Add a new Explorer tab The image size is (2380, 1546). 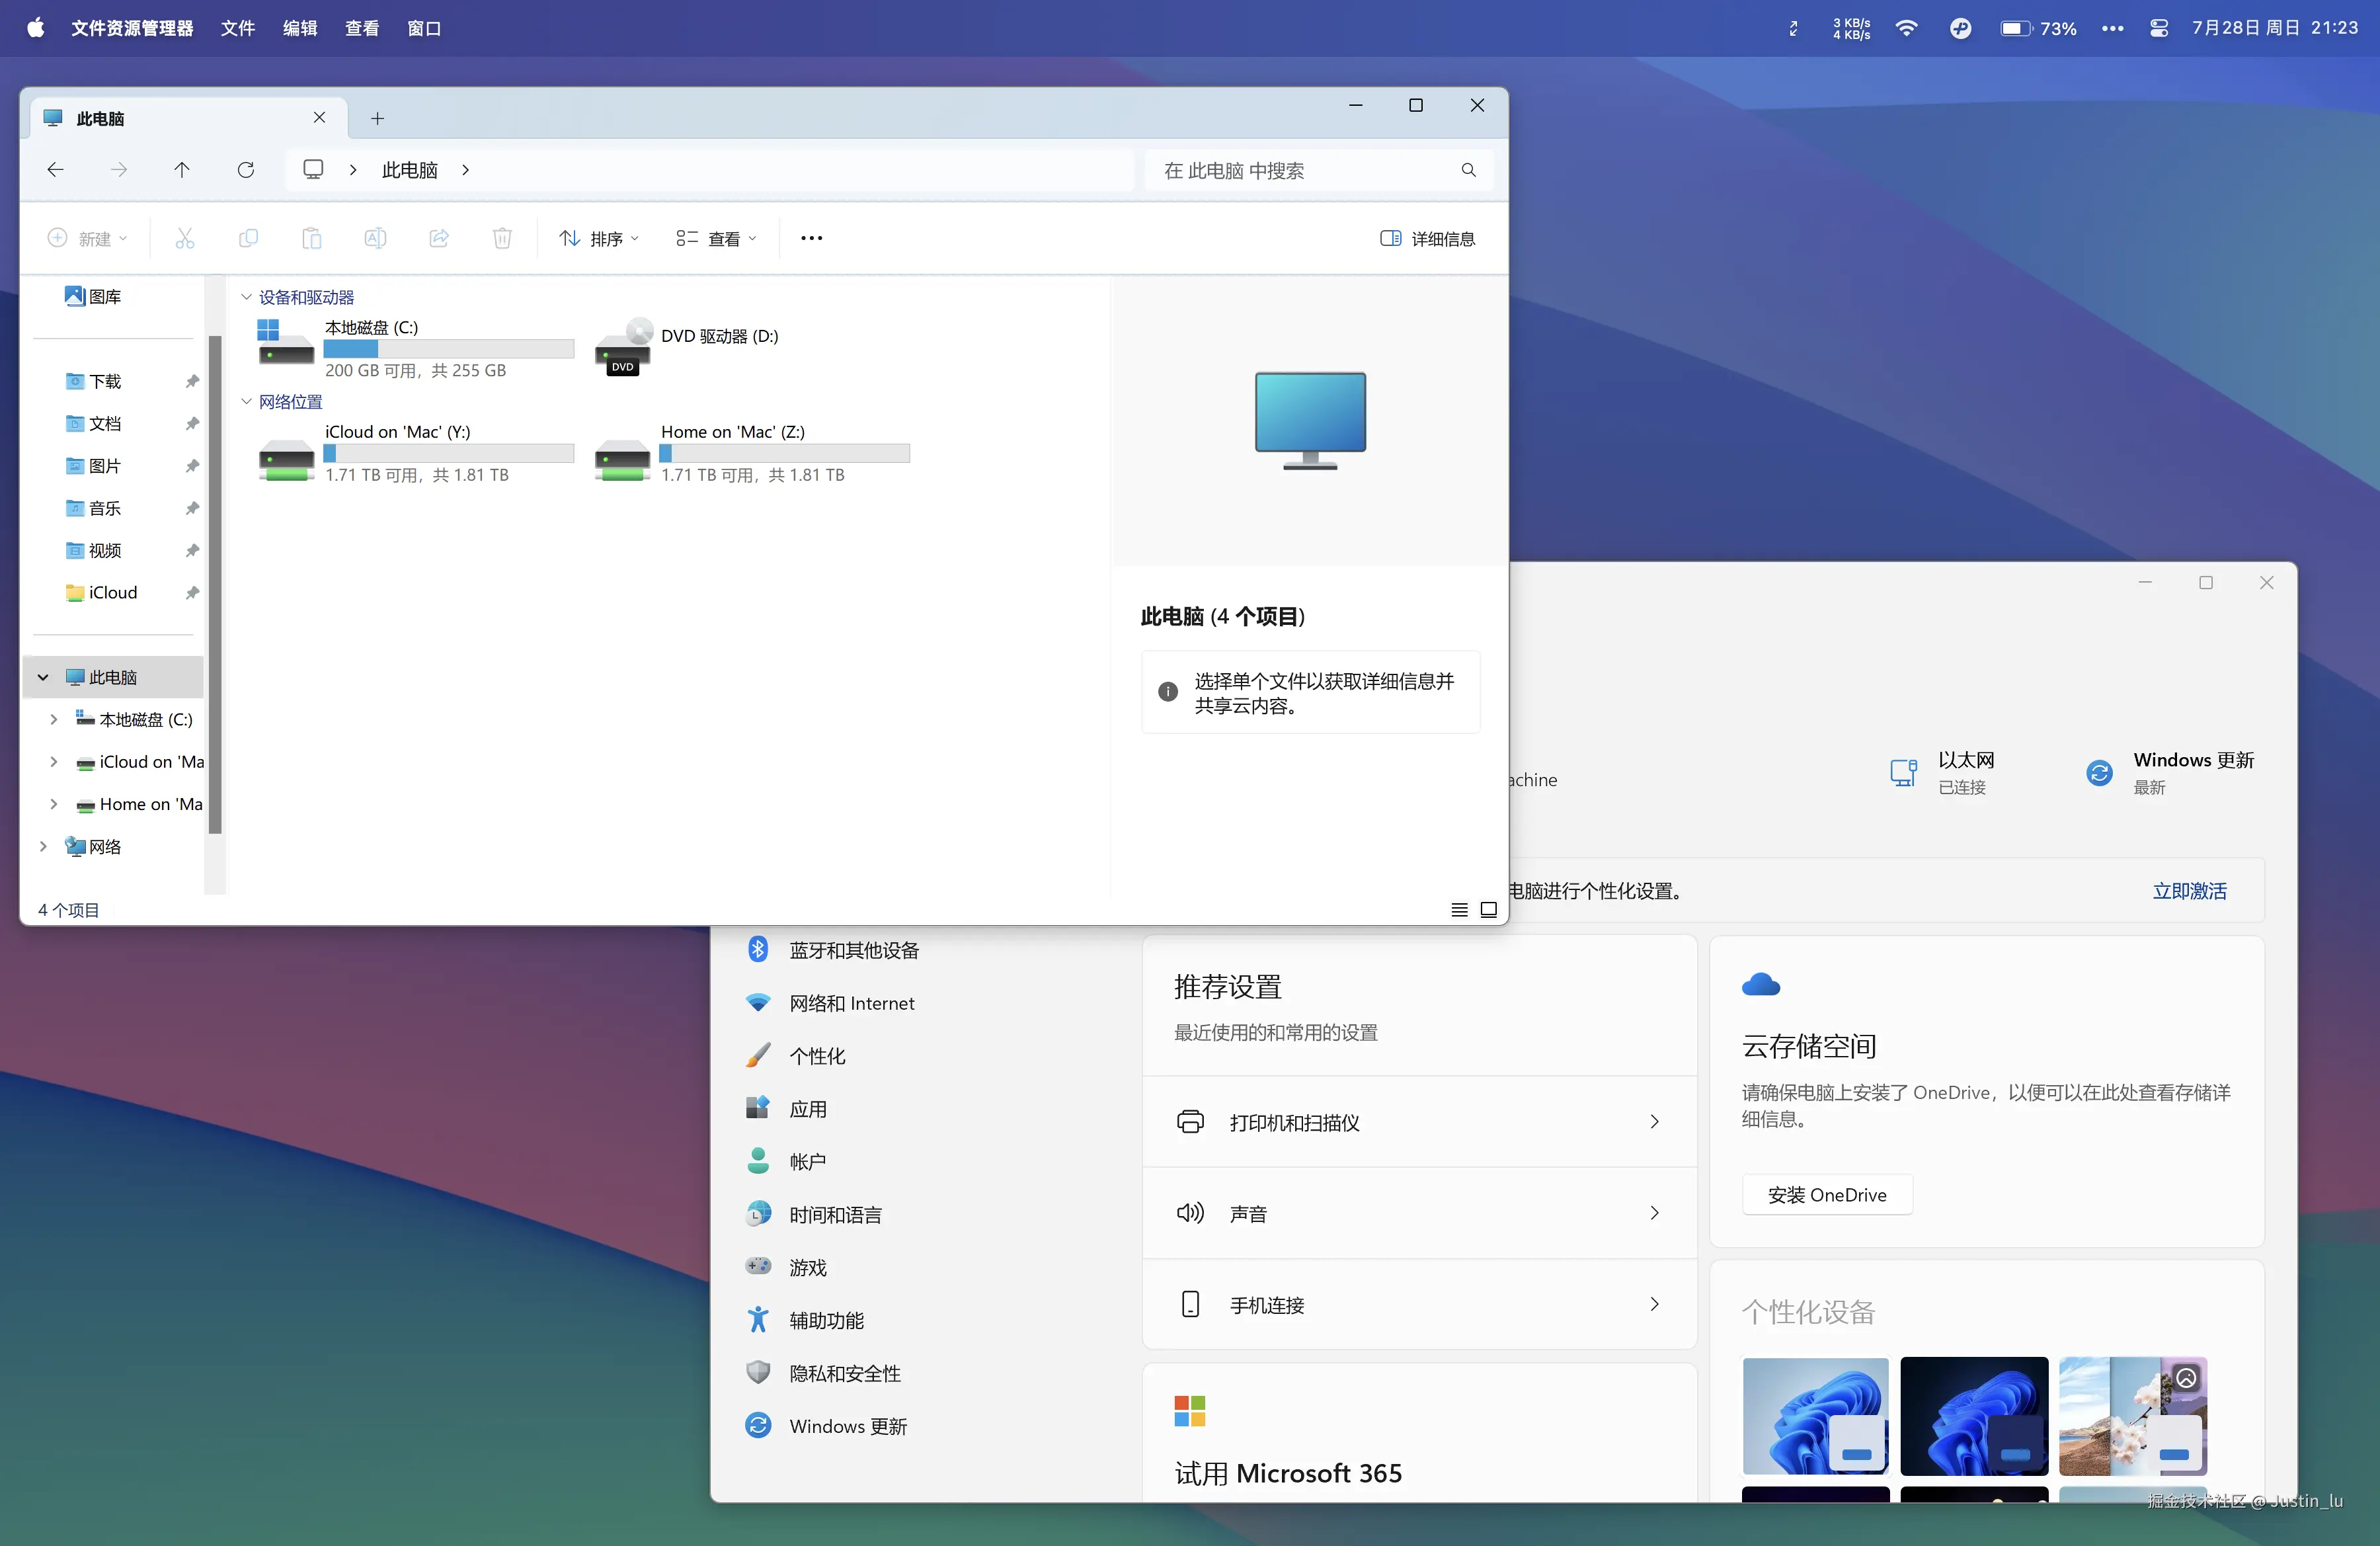coord(377,118)
